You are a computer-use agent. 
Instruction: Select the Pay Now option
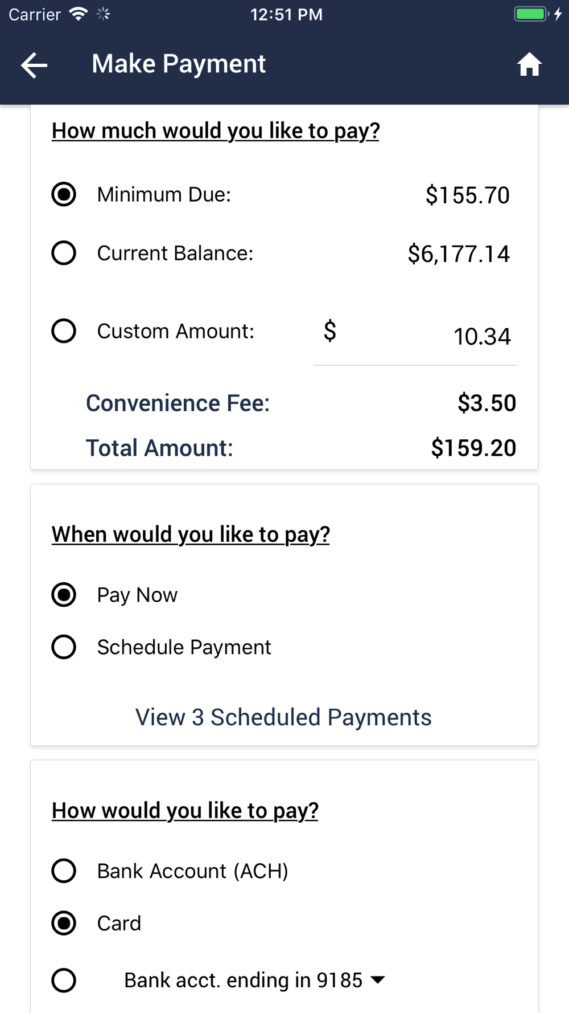(x=64, y=595)
